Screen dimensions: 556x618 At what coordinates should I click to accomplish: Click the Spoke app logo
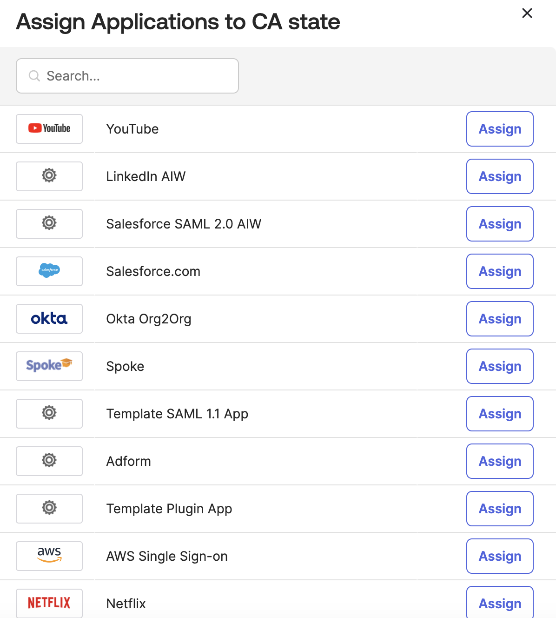[49, 366]
